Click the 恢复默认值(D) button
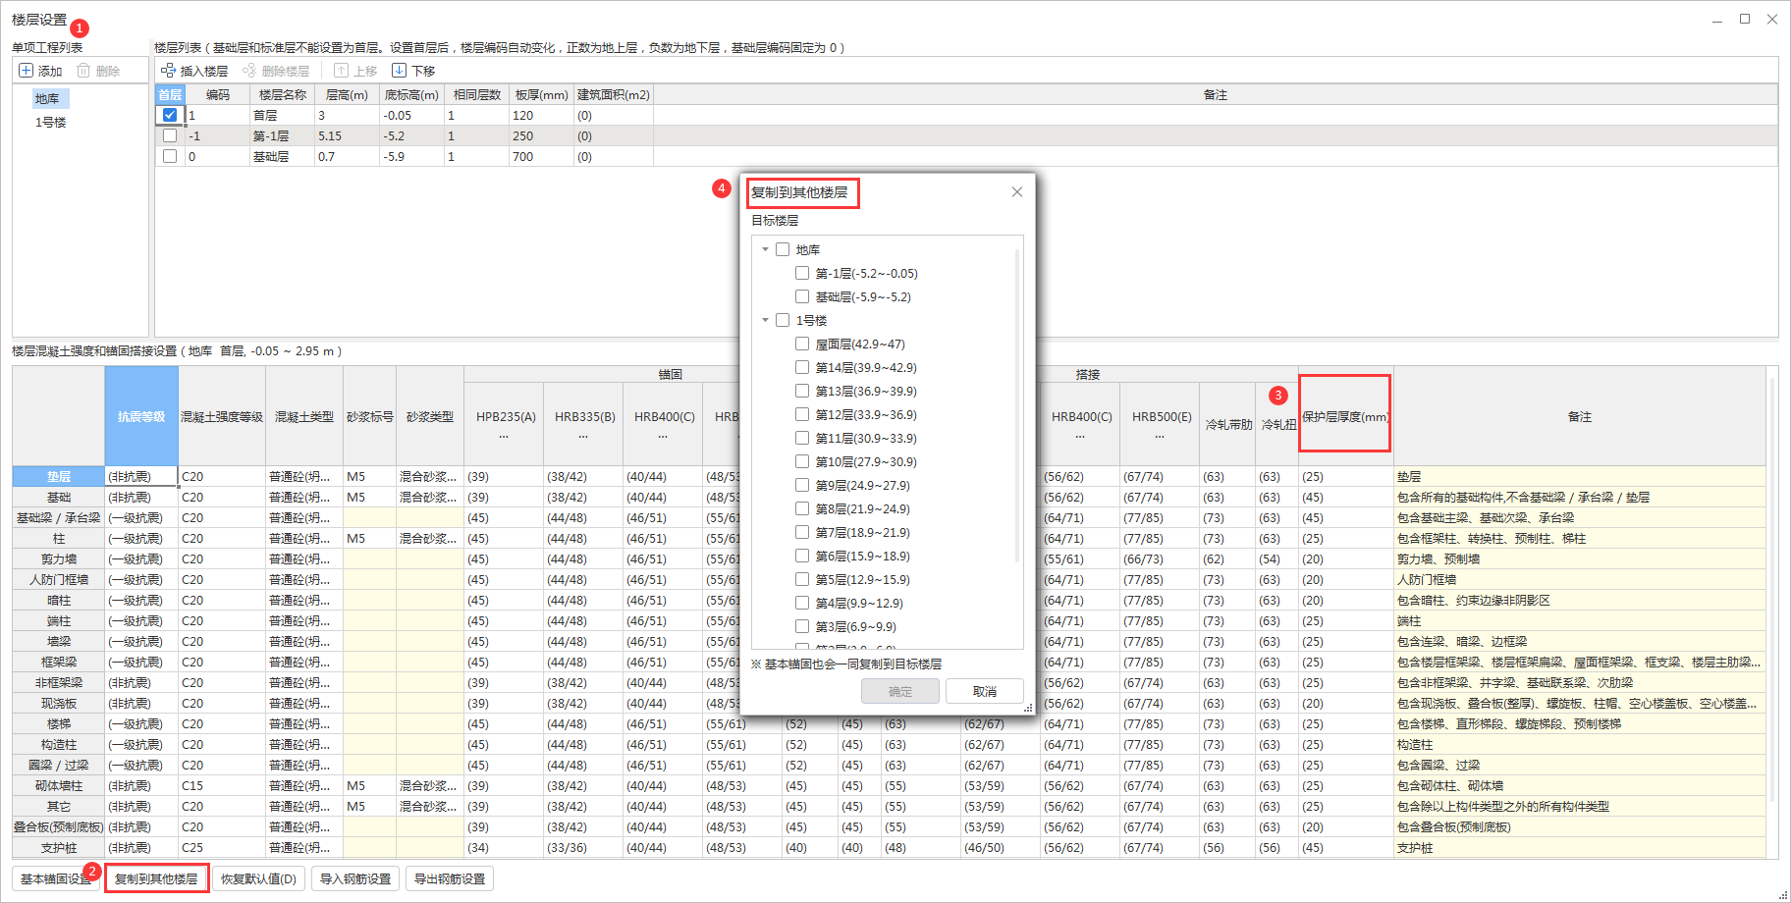Screen dimensions: 1791x903 click(258, 878)
